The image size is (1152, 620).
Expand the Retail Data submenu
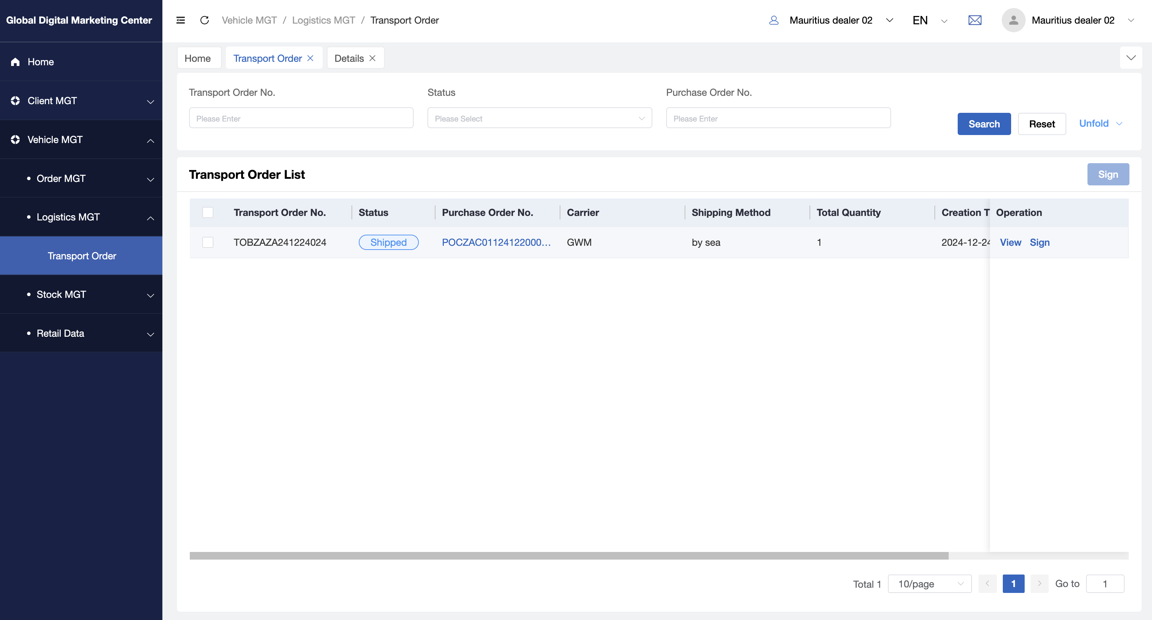151,334
